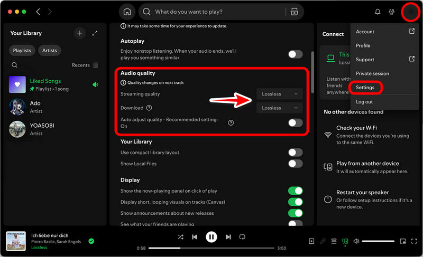Choose Log out

pyautogui.click(x=385, y=102)
